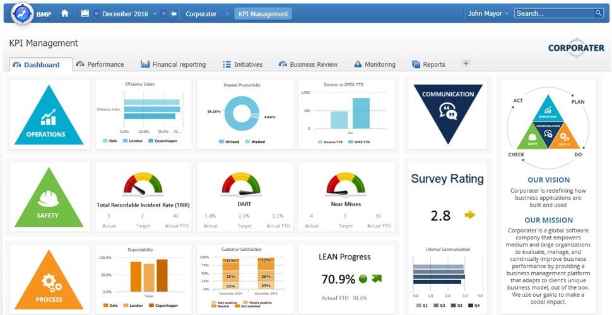Switch to the Monitoring tab
This screenshot has width=612, height=315.
(374, 64)
